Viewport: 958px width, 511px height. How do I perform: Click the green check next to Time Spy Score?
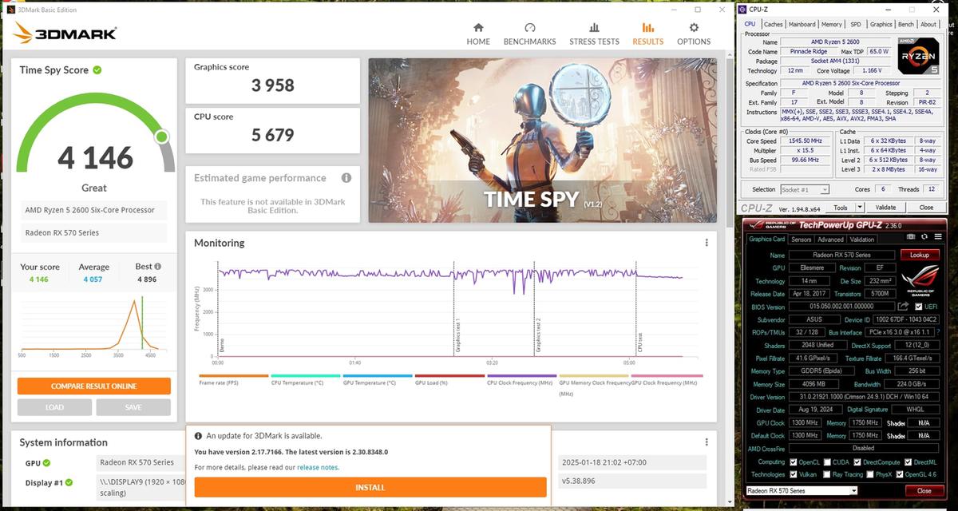[97, 70]
